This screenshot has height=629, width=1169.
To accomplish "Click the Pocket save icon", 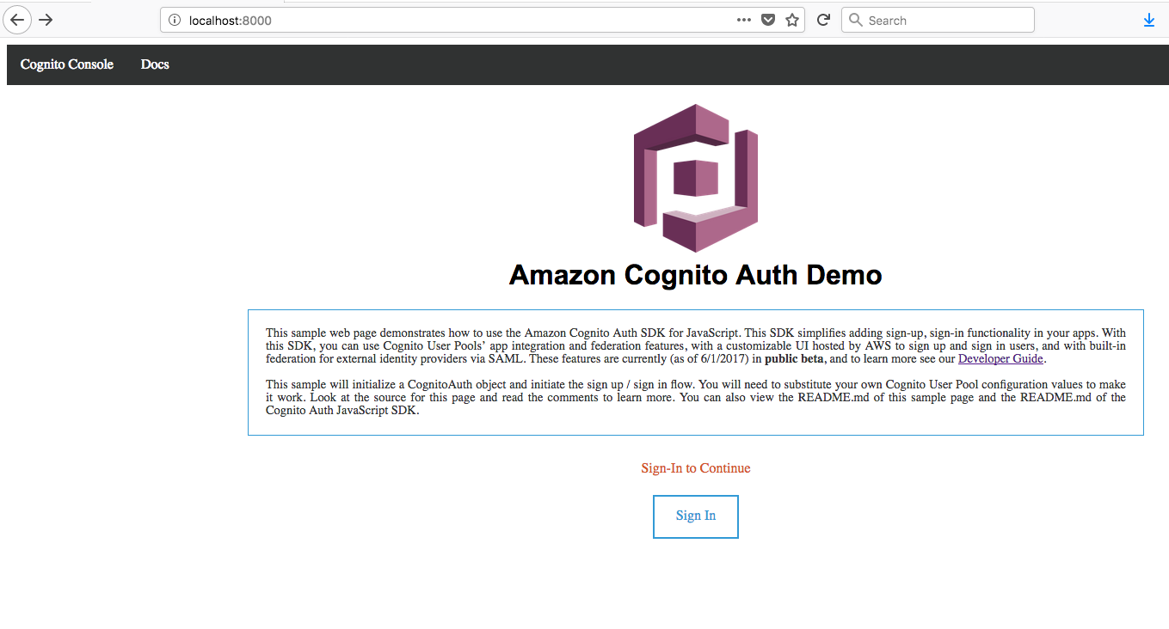I will 768,21.
